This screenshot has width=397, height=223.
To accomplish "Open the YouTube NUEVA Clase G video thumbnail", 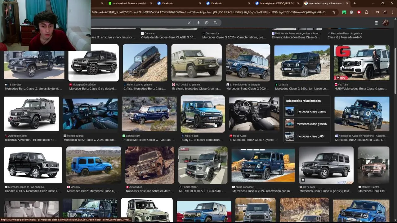I will 361,63.
